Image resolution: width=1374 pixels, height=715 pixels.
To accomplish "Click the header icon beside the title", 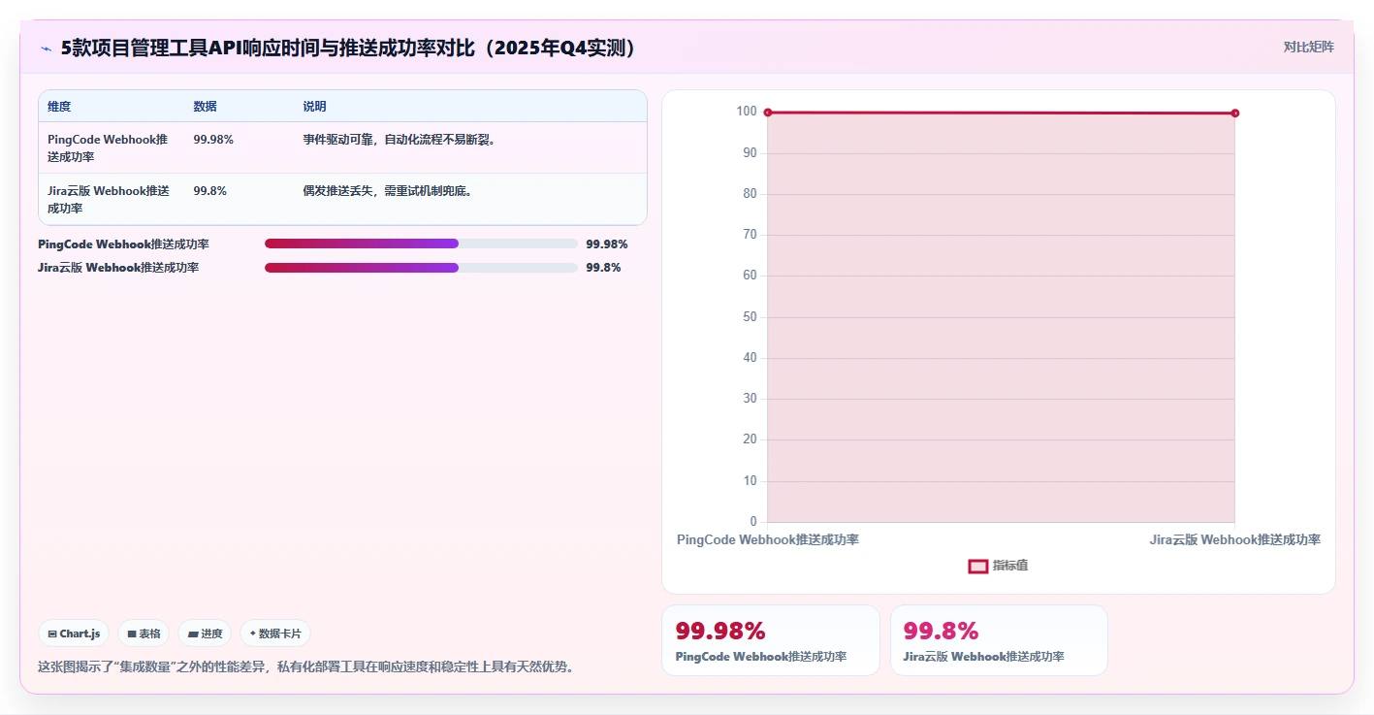I will pyautogui.click(x=46, y=49).
